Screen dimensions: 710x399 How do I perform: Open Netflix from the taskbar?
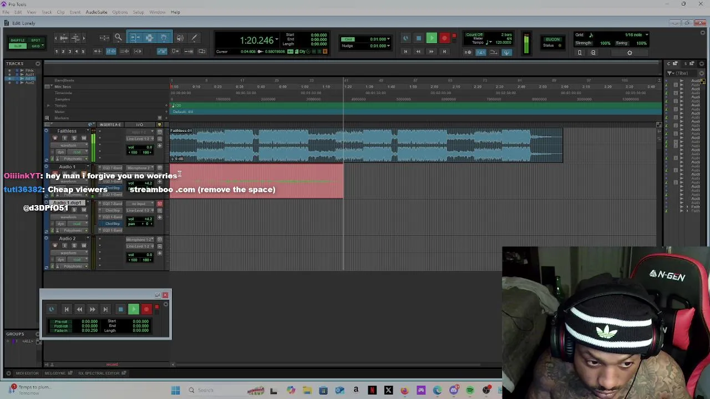tap(372, 390)
